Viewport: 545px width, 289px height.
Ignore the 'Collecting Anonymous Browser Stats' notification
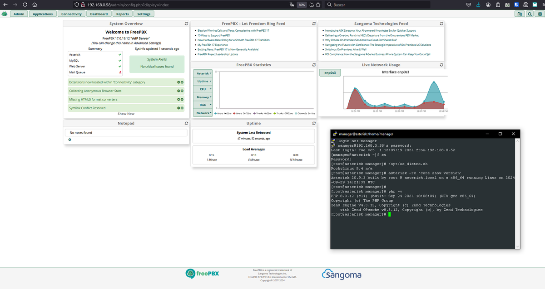coord(178,91)
